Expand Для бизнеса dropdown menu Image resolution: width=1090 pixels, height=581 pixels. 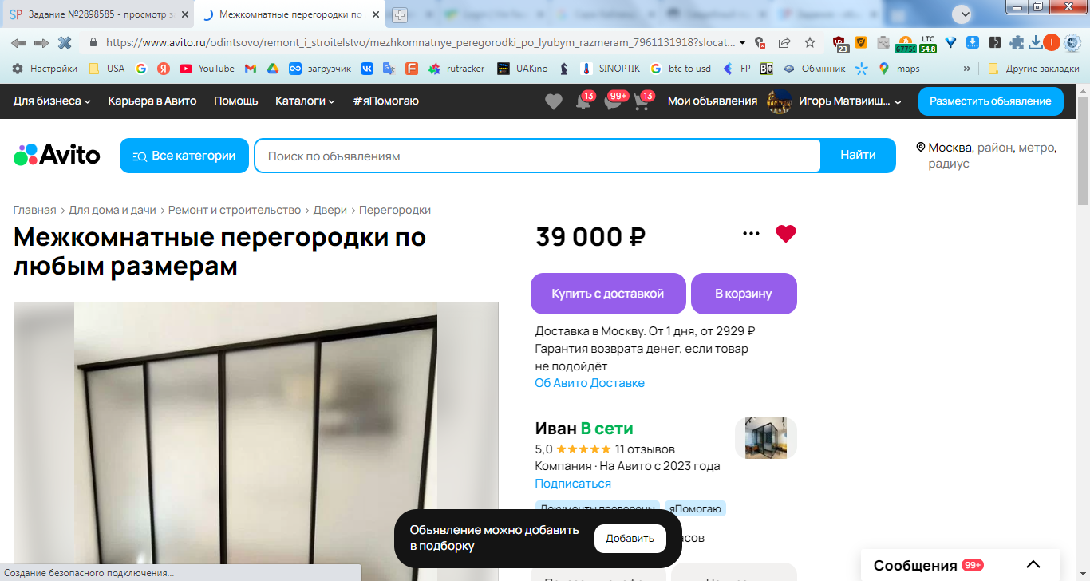[x=52, y=101]
